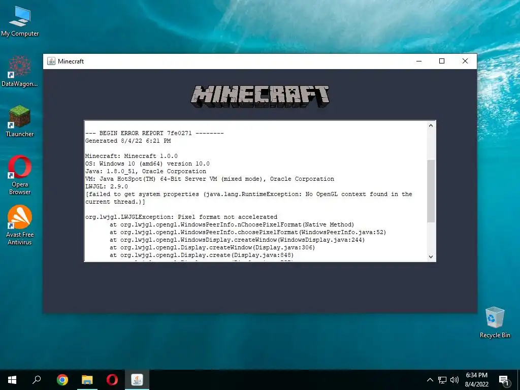Click the 'BEGIN ERROR REPORT 7fe0271' line
Image resolution: width=520 pixels, height=390 pixels.
[154, 133]
